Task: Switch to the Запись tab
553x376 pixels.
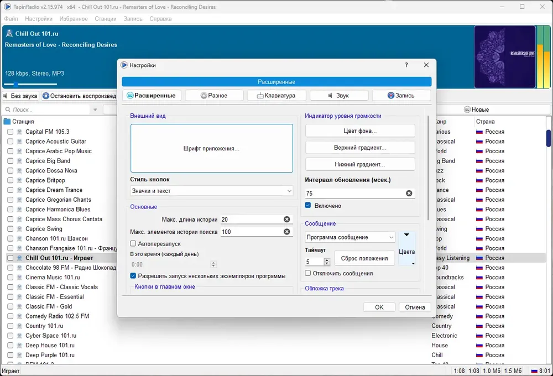Action: 401,96
